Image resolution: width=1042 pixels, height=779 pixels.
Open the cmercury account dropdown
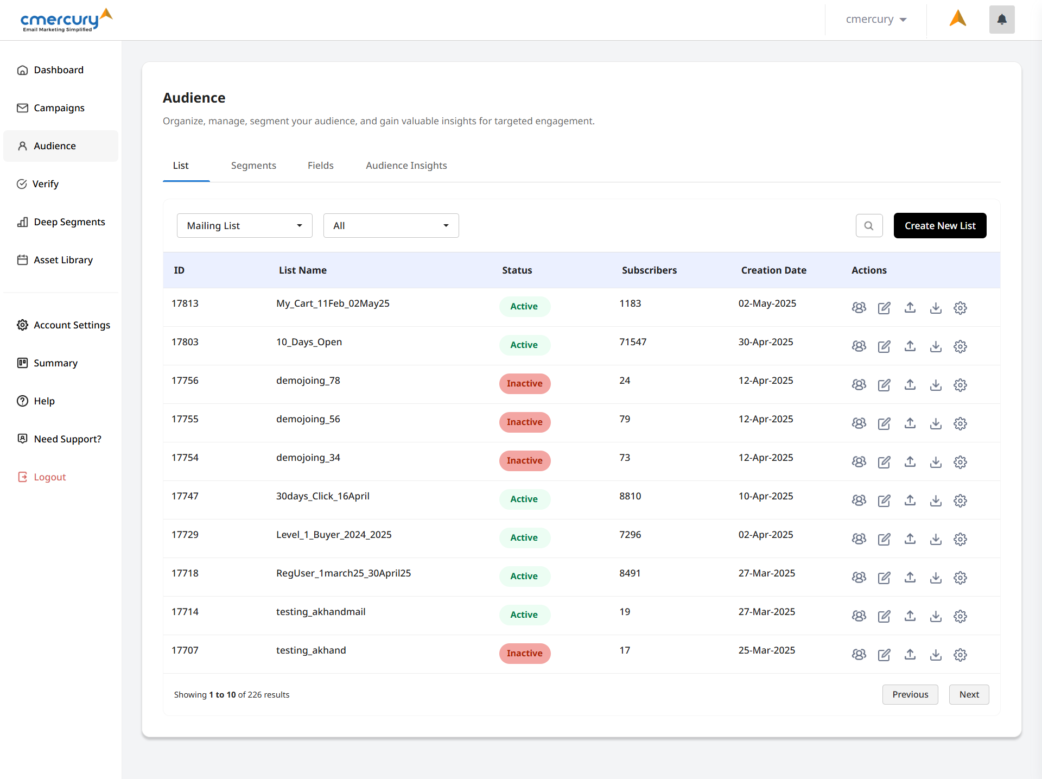coord(875,19)
